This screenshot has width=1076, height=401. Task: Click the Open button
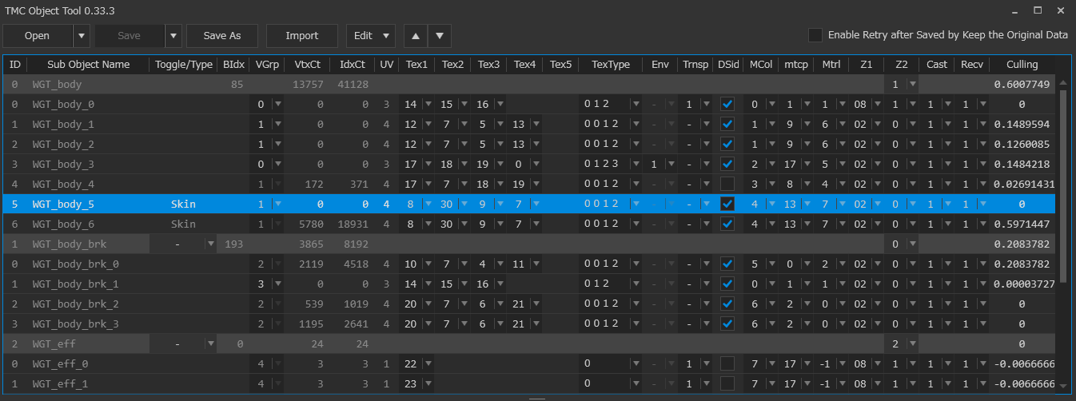coord(37,35)
